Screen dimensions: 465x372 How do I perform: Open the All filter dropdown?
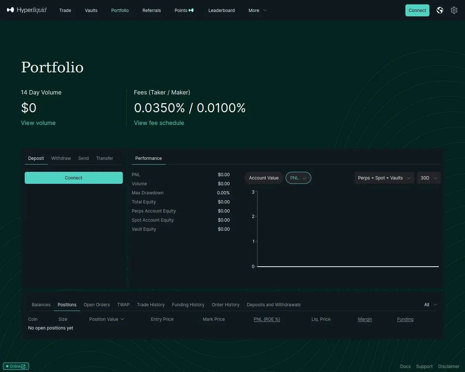point(430,305)
